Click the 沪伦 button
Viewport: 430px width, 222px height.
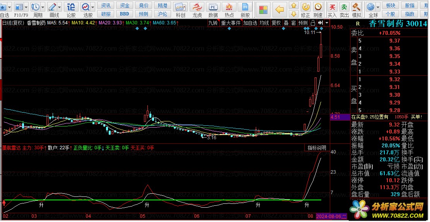tap(163, 14)
